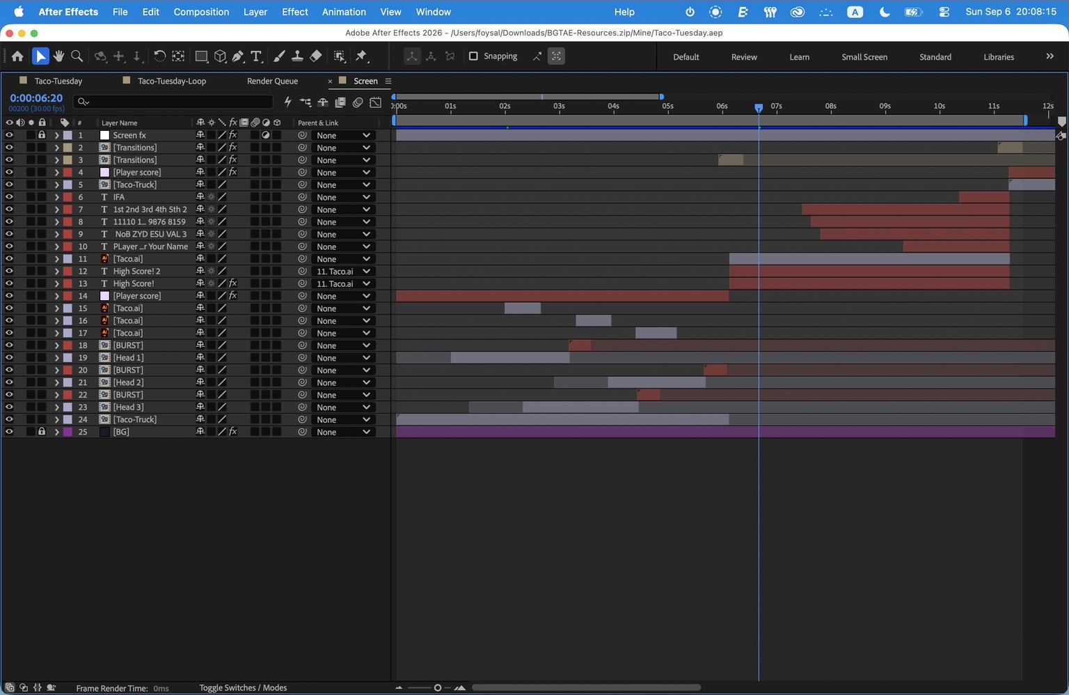Image resolution: width=1069 pixels, height=695 pixels.
Task: Expand layer 5 Taco-Truck properties
Action: 56,185
